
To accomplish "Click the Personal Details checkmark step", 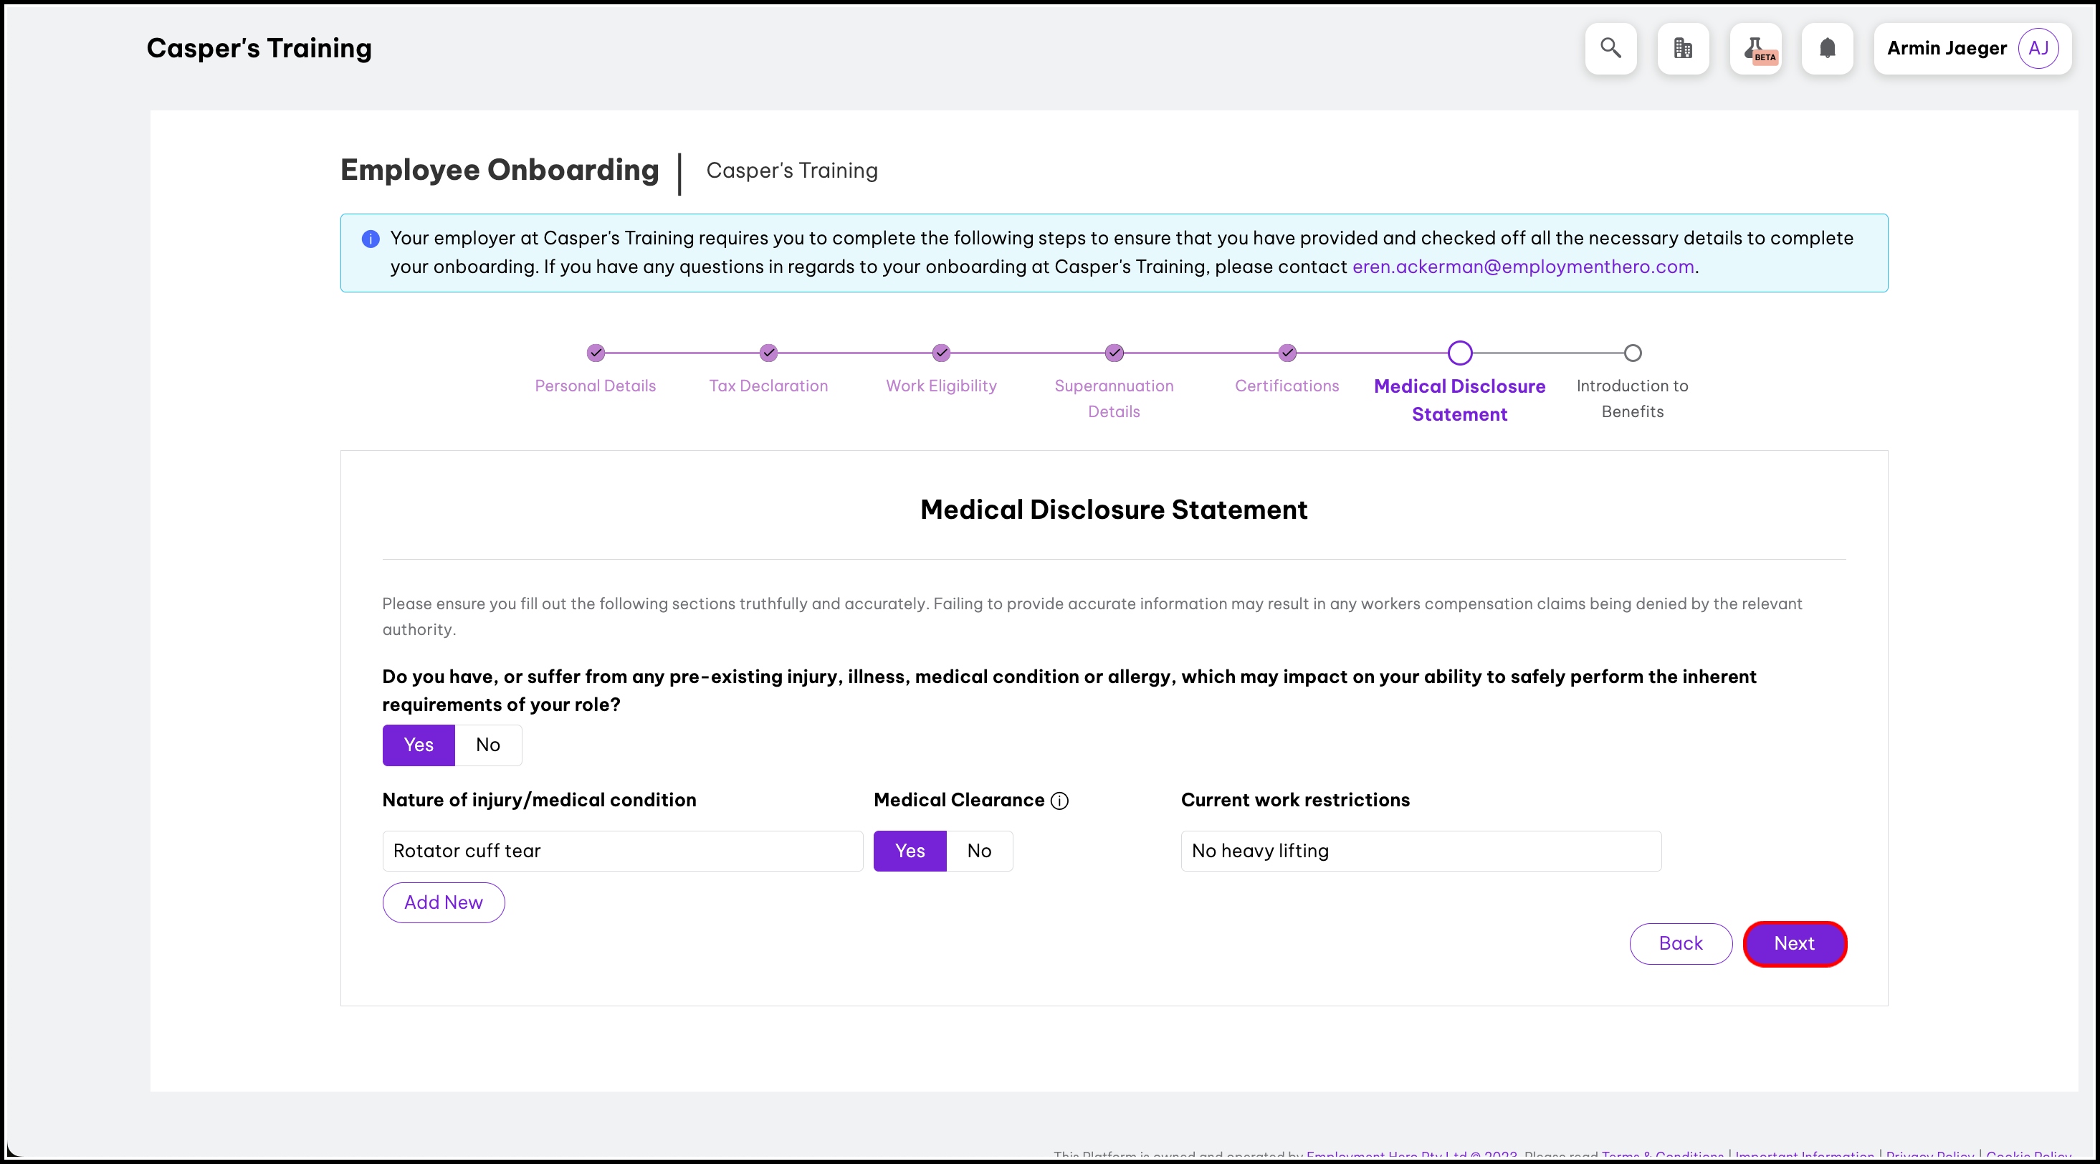I will click(x=596, y=353).
